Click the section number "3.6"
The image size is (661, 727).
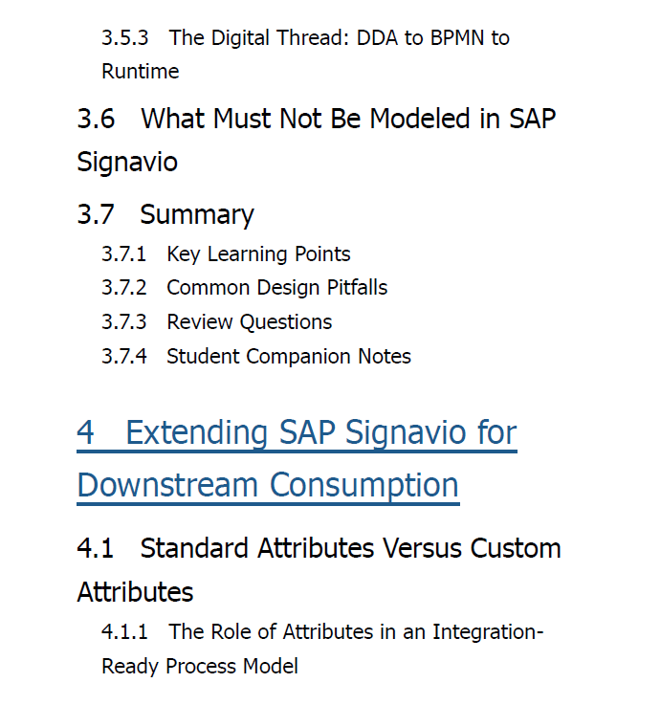pyautogui.click(x=96, y=119)
